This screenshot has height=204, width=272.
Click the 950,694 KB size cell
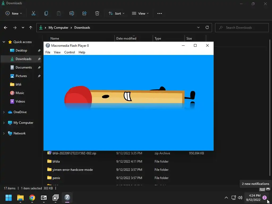click(196, 153)
